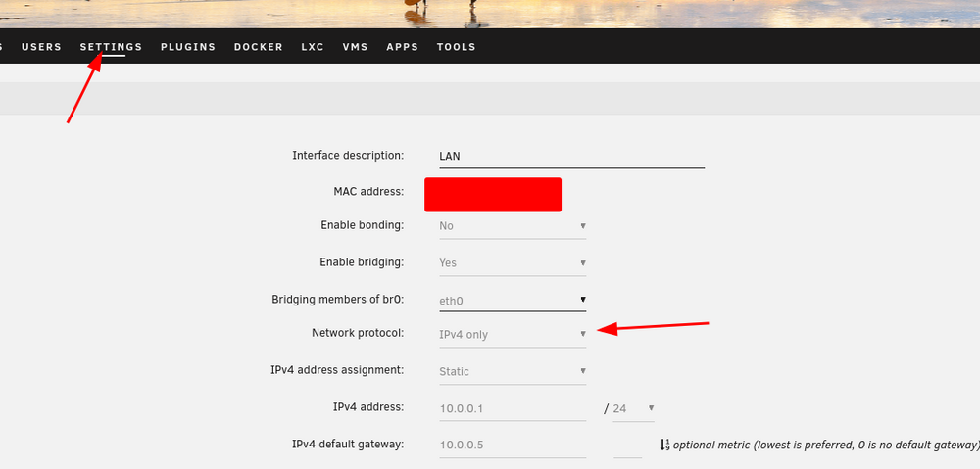Open the Users menu tab
The width and height of the screenshot is (980, 469).
pos(41,47)
